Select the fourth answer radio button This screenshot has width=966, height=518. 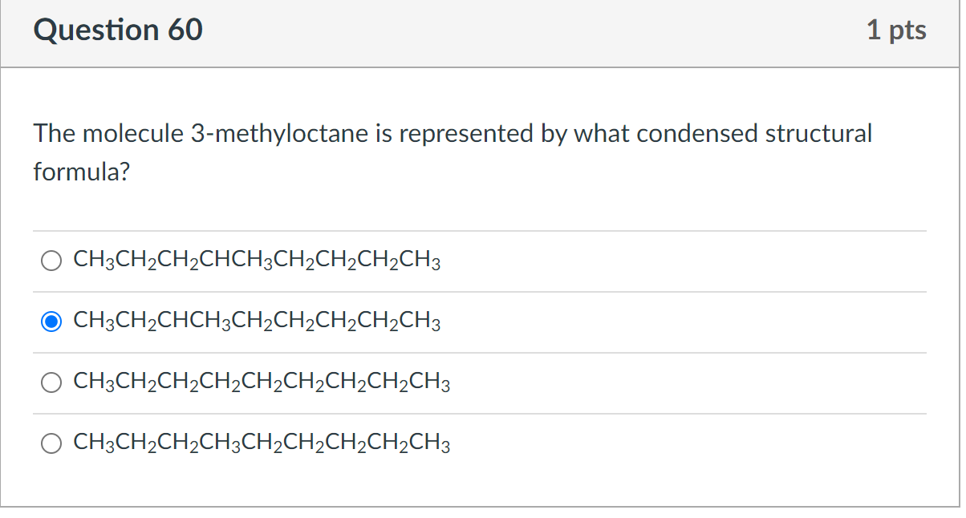[x=51, y=443]
